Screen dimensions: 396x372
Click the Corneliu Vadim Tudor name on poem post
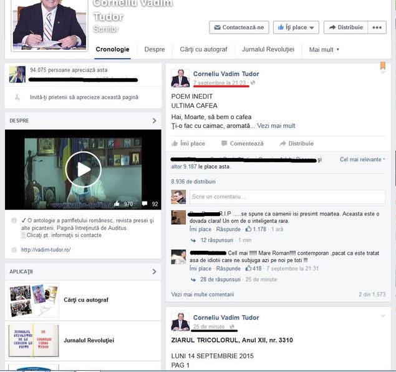pos(226,74)
